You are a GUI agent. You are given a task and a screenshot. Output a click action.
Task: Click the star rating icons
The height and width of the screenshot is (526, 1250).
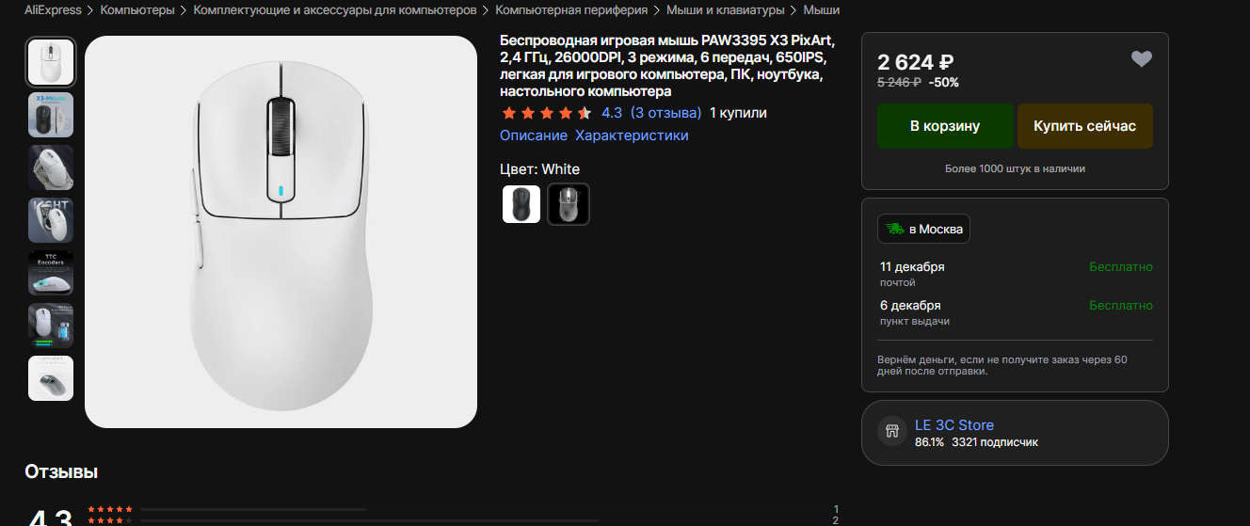pyautogui.click(x=547, y=113)
